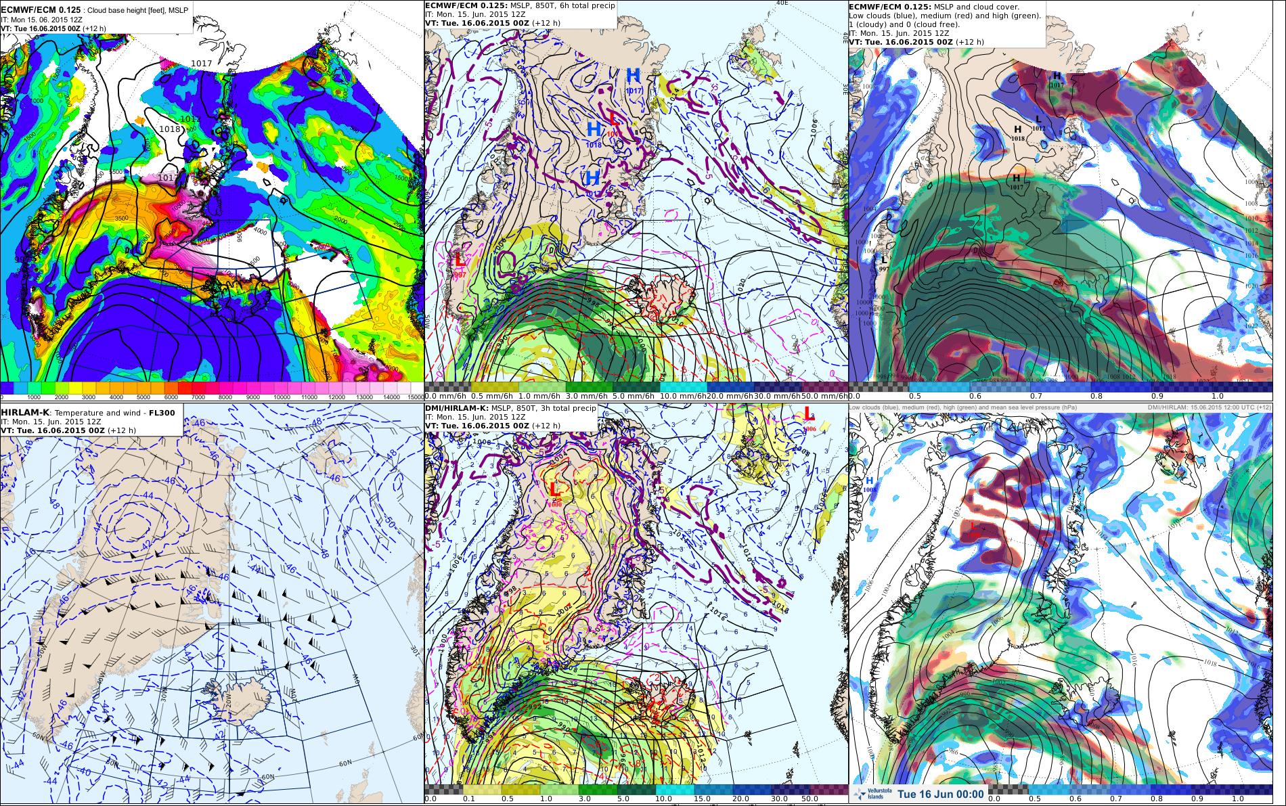Select the 15.0 swatch in HIRLAM precip legend
Viewport: 1286px width, 806px height.
tap(713, 790)
